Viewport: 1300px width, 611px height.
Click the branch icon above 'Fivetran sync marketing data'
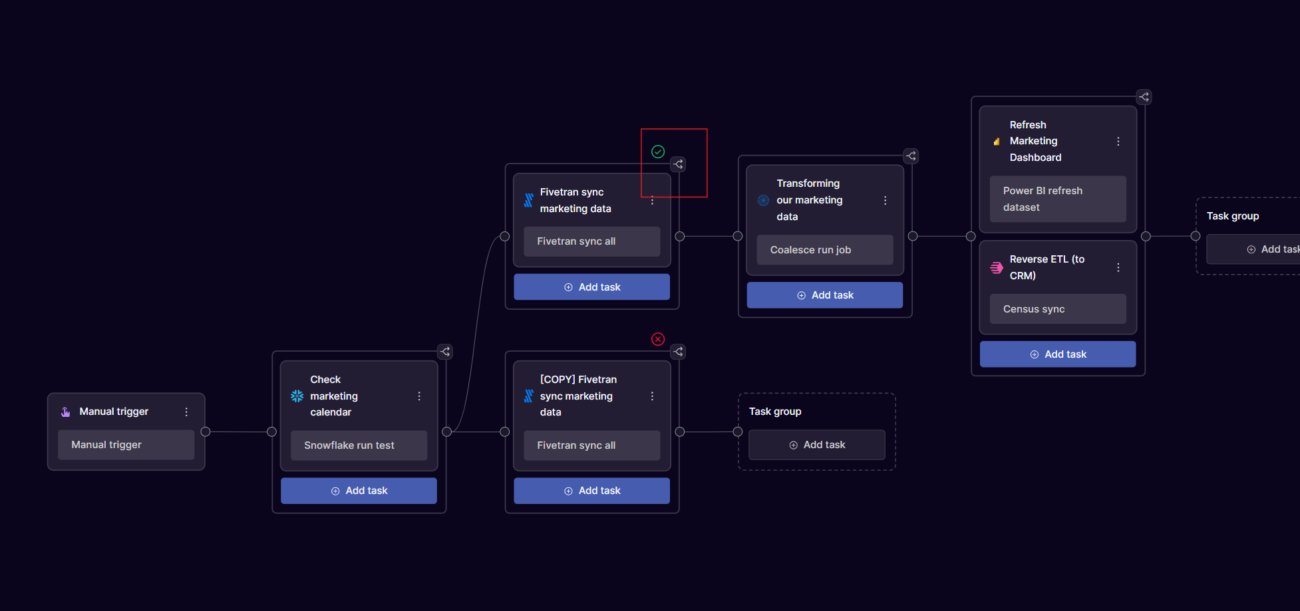coord(678,164)
